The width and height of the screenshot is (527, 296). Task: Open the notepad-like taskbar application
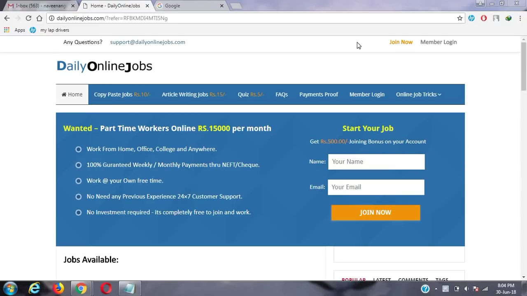130,289
